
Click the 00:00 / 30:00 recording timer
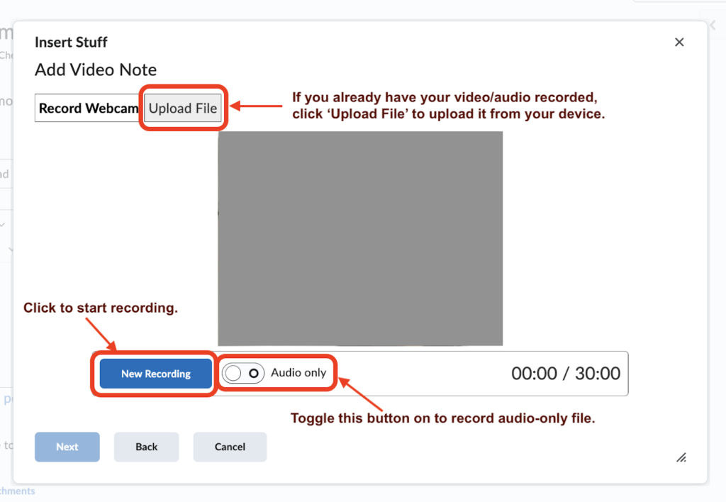coord(565,373)
